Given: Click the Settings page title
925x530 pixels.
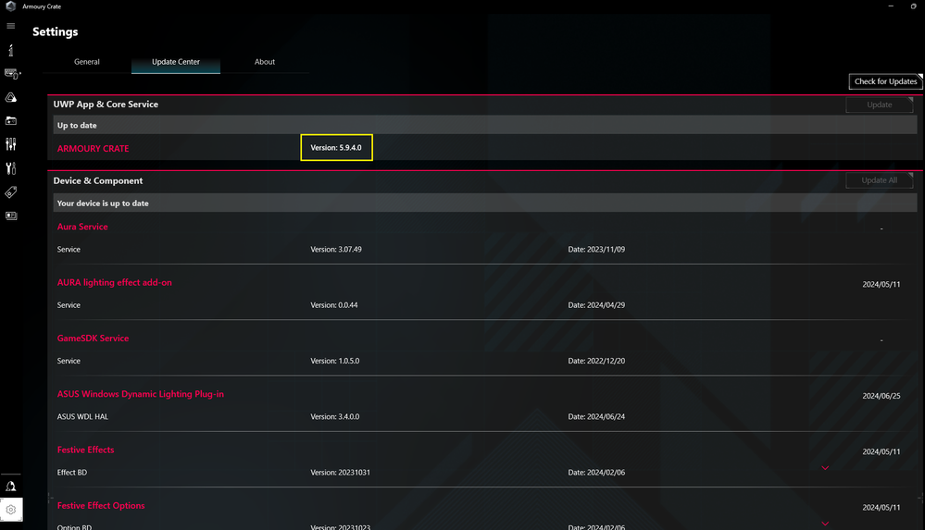Looking at the screenshot, I should (x=55, y=31).
